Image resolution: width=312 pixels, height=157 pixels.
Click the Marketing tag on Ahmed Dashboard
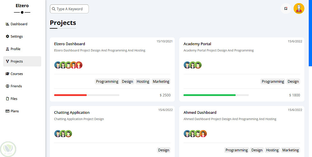pyautogui.click(x=290, y=150)
